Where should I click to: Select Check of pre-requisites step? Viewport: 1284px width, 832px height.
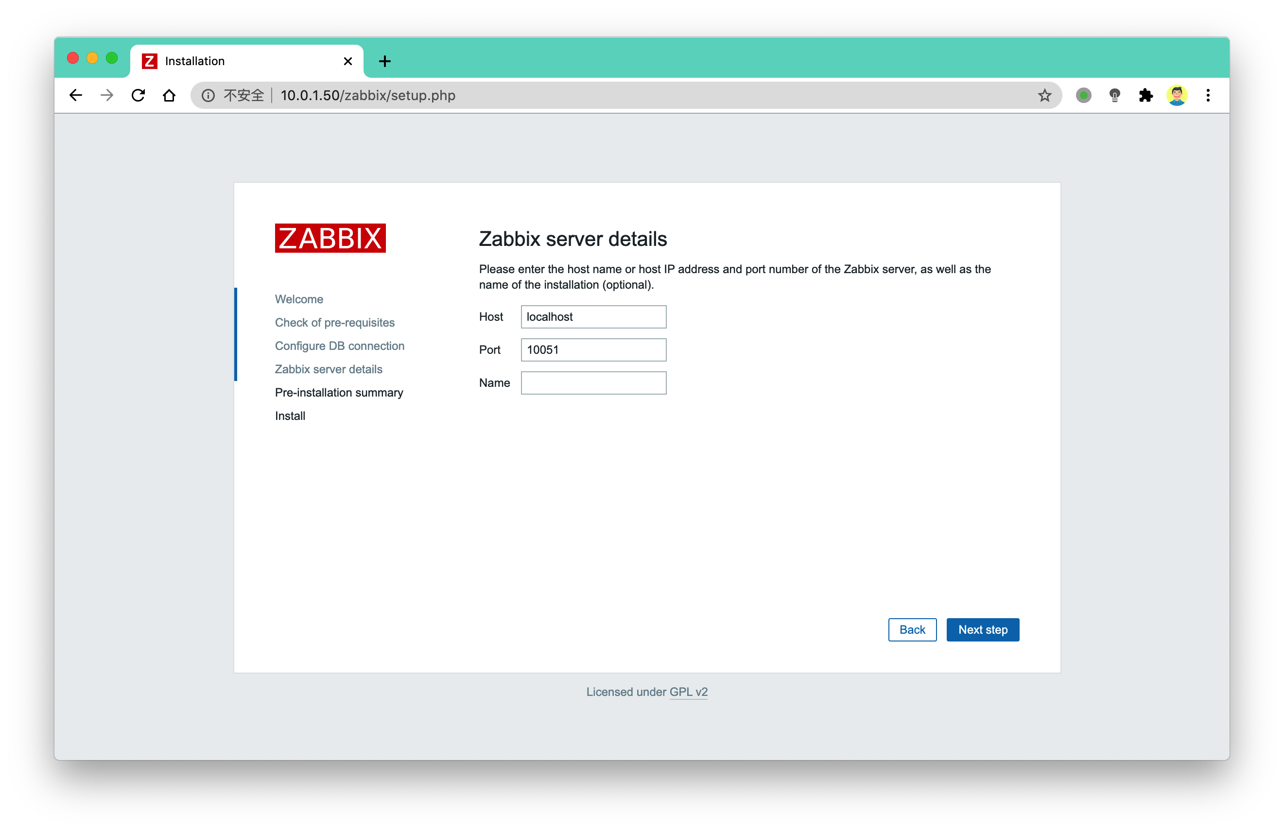(x=335, y=322)
